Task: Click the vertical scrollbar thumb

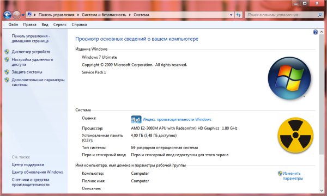Action: click(x=322, y=95)
